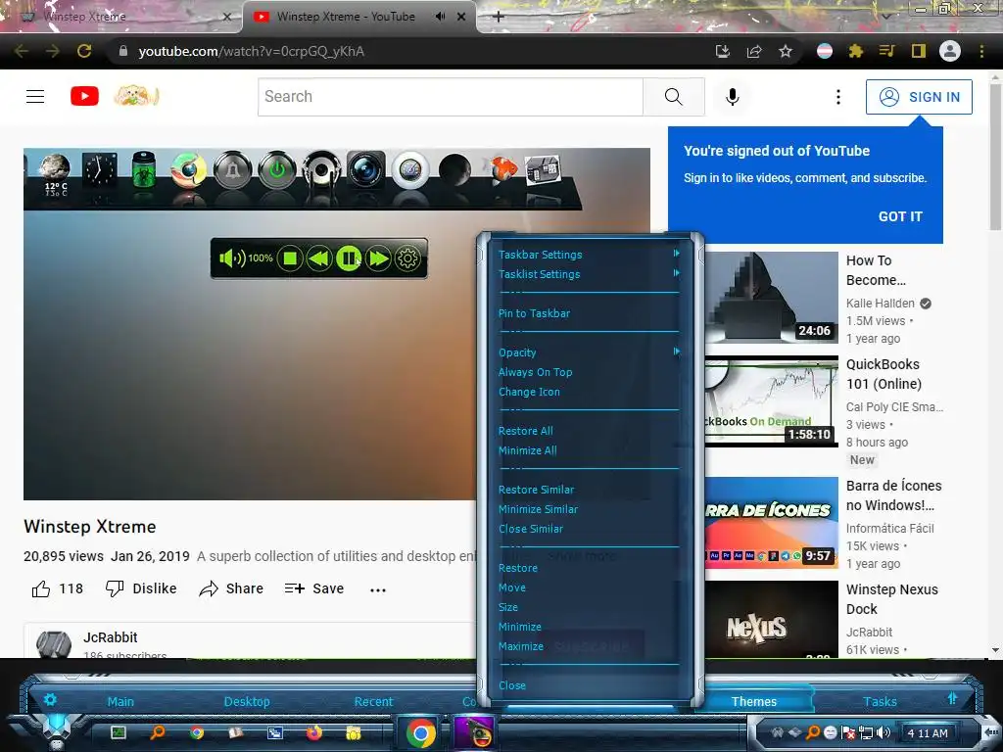This screenshot has width=1003, height=752.
Task: Open the Chrome three-dot menu
Action: (981, 51)
